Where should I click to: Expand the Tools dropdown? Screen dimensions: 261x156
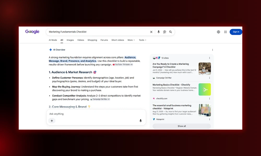tap(143, 40)
